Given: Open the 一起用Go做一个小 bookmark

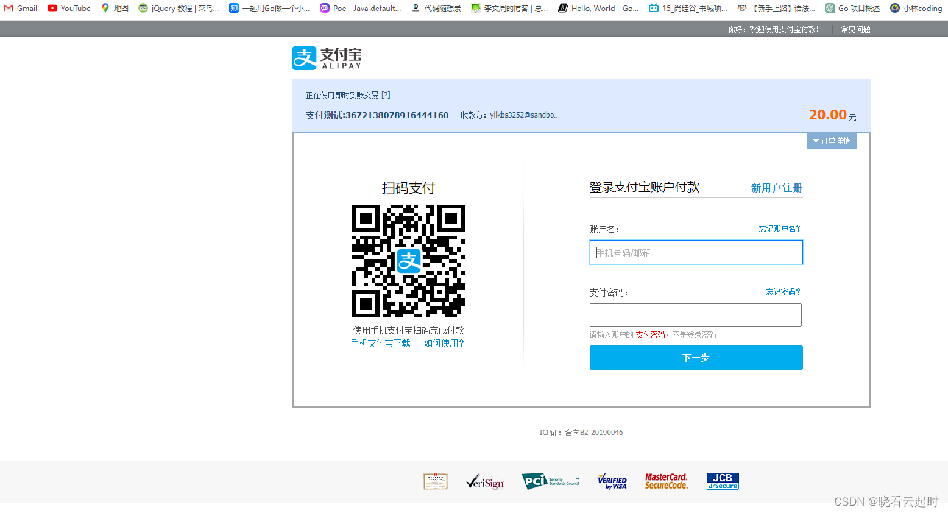Looking at the screenshot, I should [x=269, y=8].
